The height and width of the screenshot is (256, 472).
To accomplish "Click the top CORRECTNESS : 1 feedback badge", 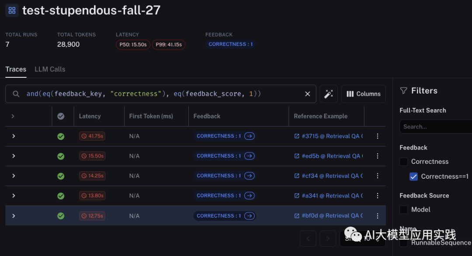I will click(231, 44).
